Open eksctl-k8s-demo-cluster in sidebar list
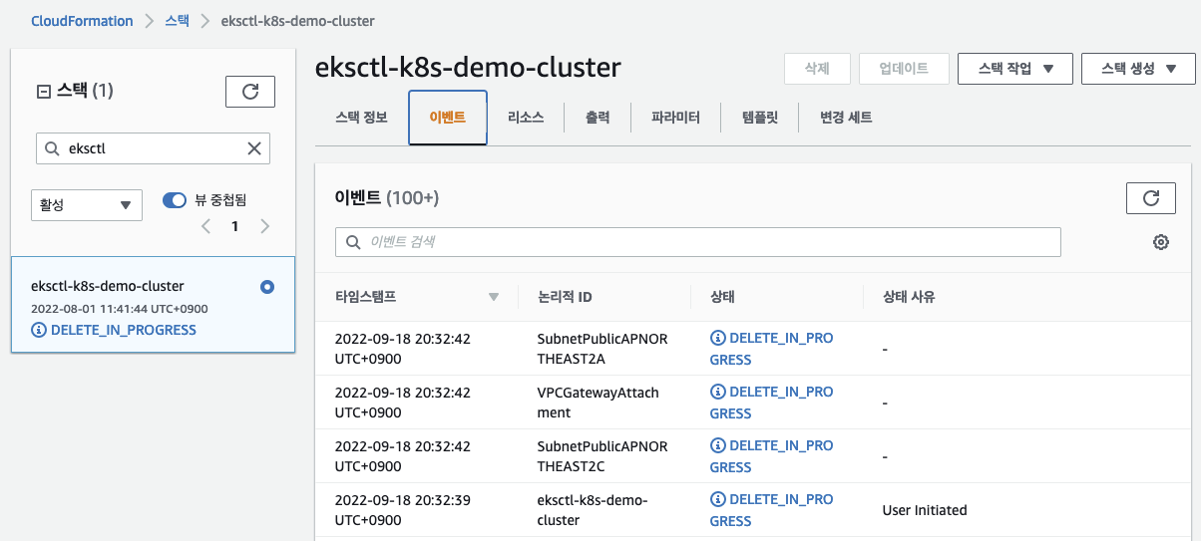The height and width of the screenshot is (541, 1201). pos(108,286)
